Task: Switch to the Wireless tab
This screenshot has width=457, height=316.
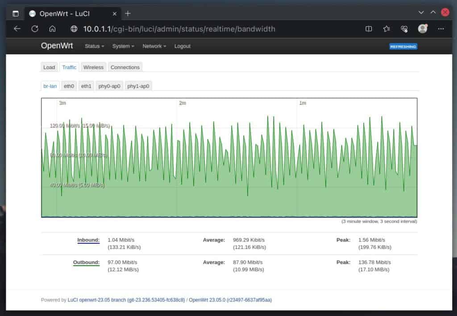Action: pos(93,67)
